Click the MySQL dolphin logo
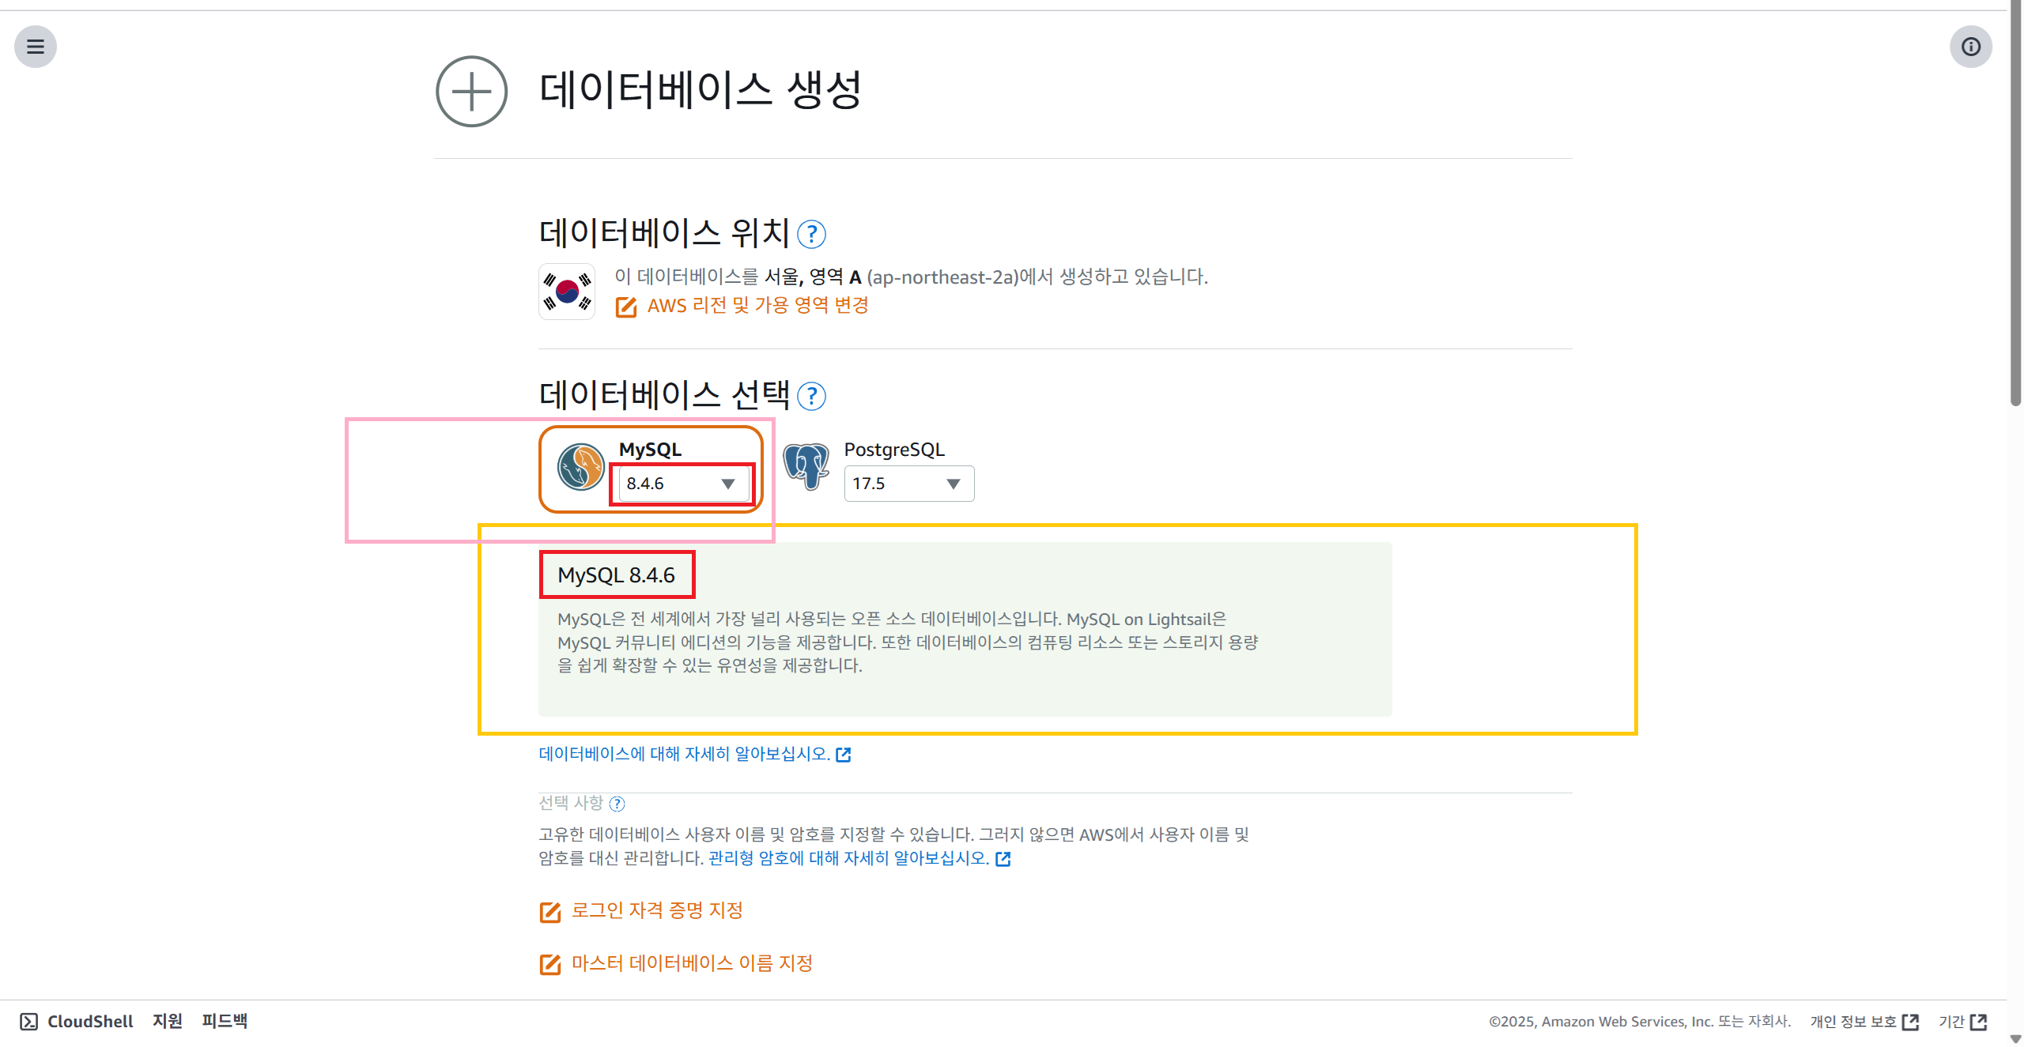The image size is (2024, 1047). 580,467
